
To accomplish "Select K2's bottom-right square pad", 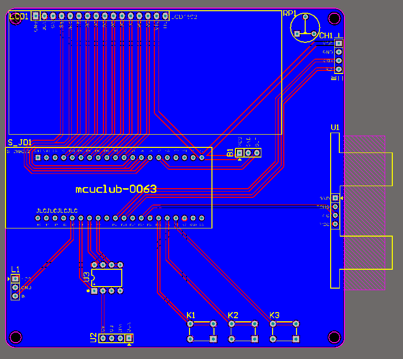I will point(255,339).
